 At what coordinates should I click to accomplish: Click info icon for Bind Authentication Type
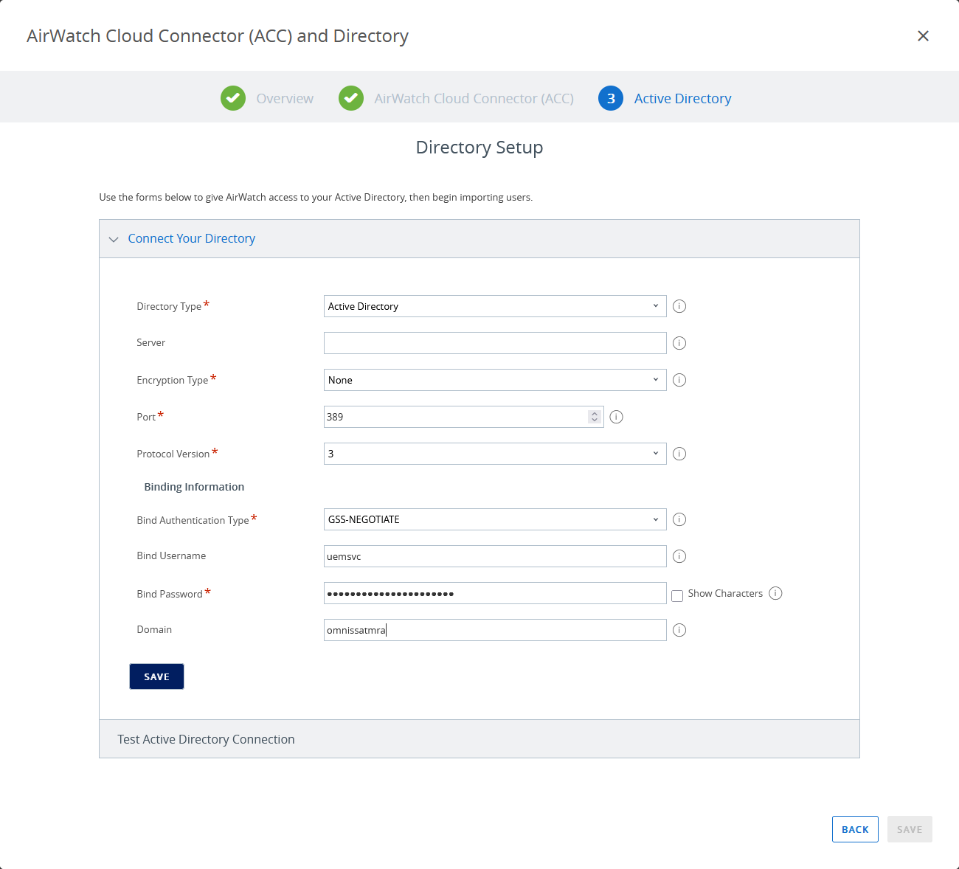tap(679, 519)
